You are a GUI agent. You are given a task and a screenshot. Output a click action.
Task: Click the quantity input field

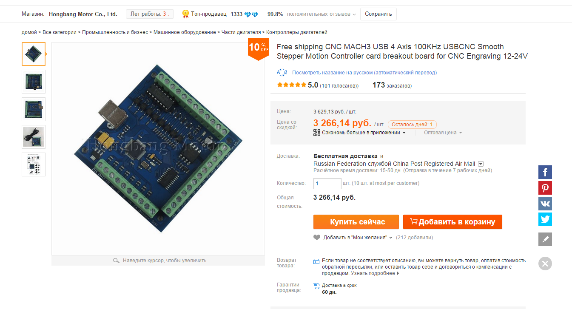click(x=327, y=184)
